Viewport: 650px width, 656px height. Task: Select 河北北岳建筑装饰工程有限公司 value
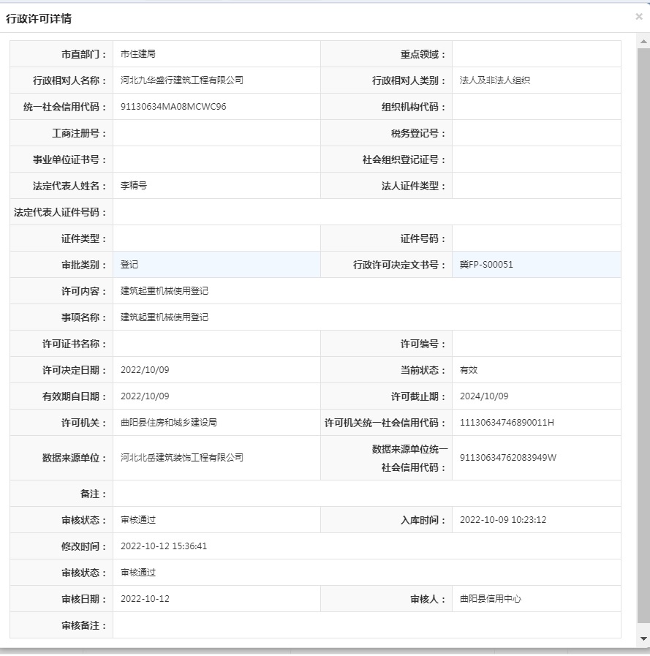(181, 458)
